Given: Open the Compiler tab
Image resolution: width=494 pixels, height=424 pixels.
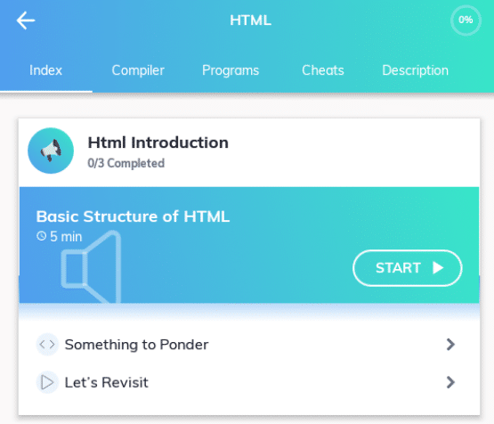Looking at the screenshot, I should (138, 70).
